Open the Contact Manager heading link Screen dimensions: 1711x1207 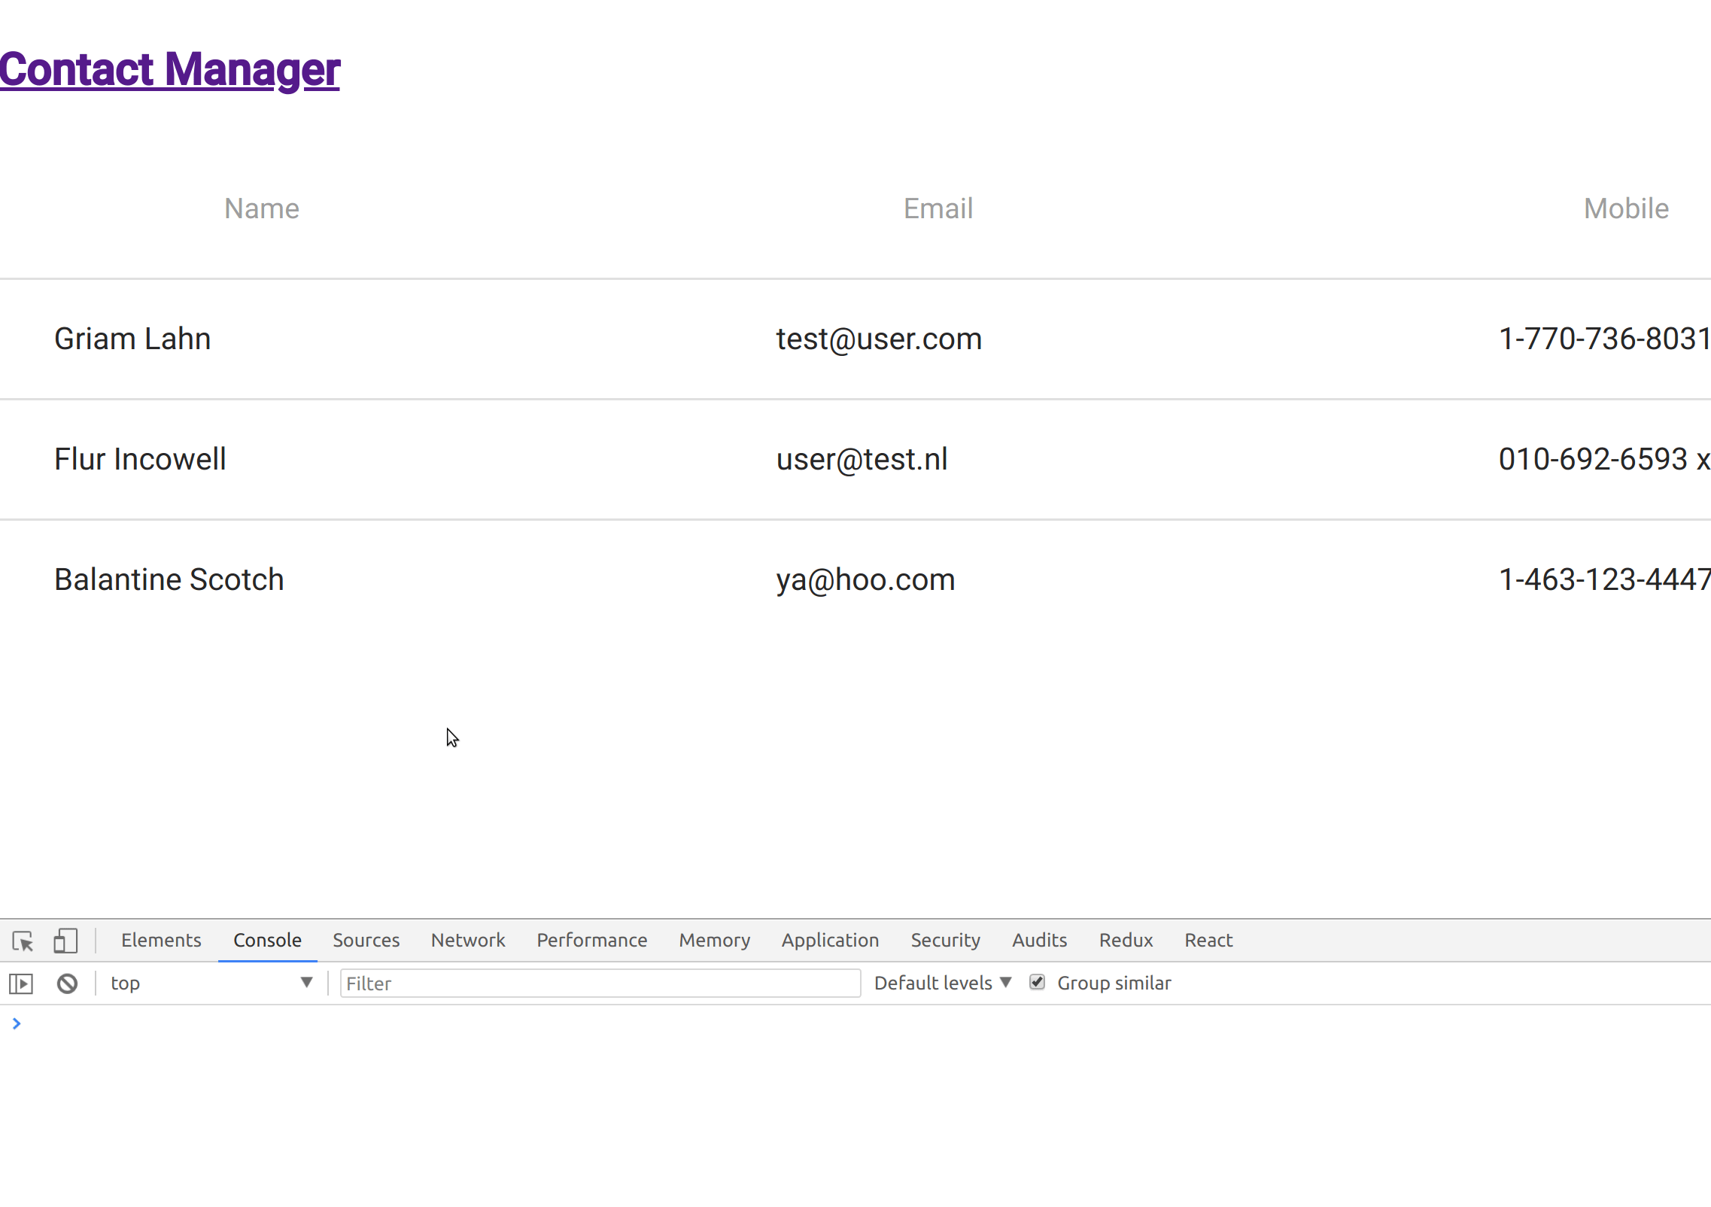click(x=170, y=69)
